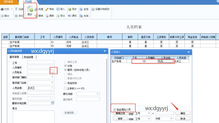The height and width of the screenshot is (123, 219).
Task: Click the 过滤 (filter) funnel icon
Action: [x=16, y=9]
